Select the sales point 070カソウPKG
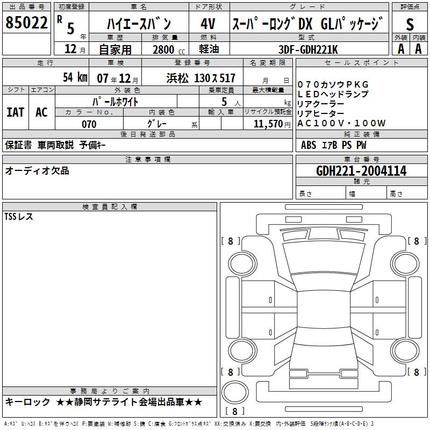Viewport: 430px width, 430px height. pyautogui.click(x=333, y=84)
